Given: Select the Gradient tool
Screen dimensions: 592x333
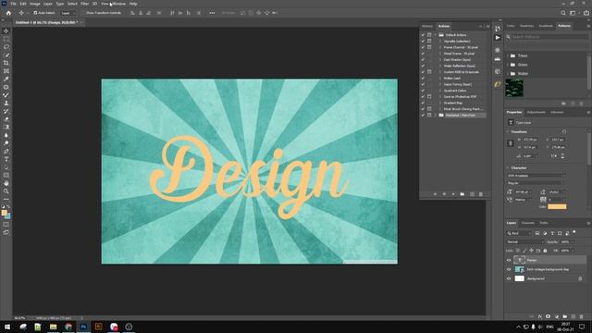Looking at the screenshot, I should point(6,128).
